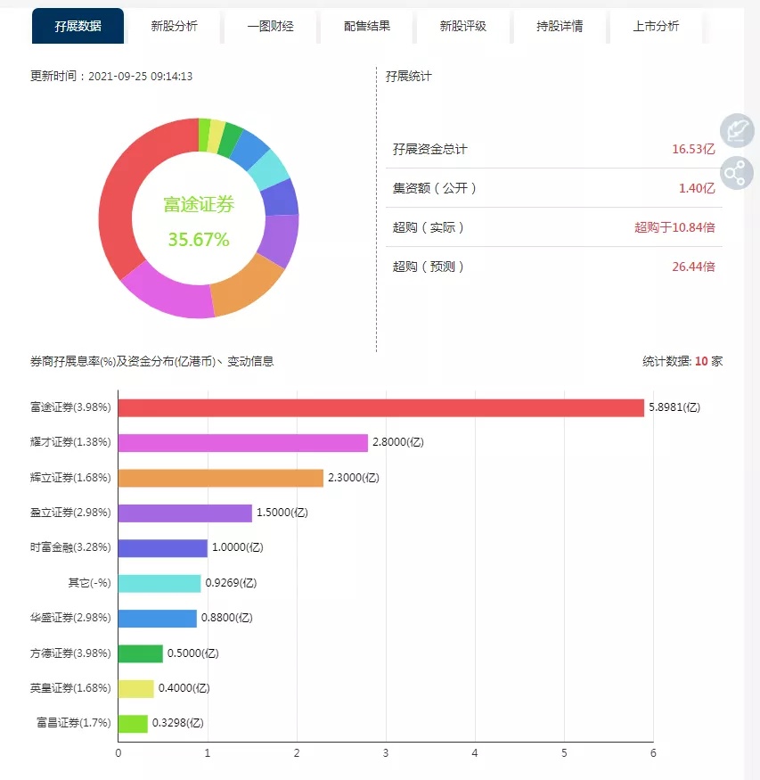Click the label 华盛证券(2.98%)
760x780 pixels.
(x=70, y=618)
